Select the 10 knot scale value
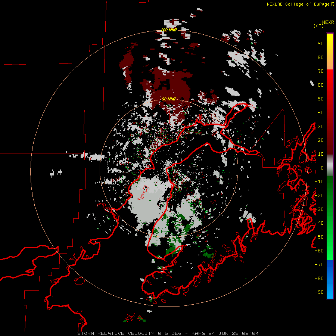 [x=321, y=154]
